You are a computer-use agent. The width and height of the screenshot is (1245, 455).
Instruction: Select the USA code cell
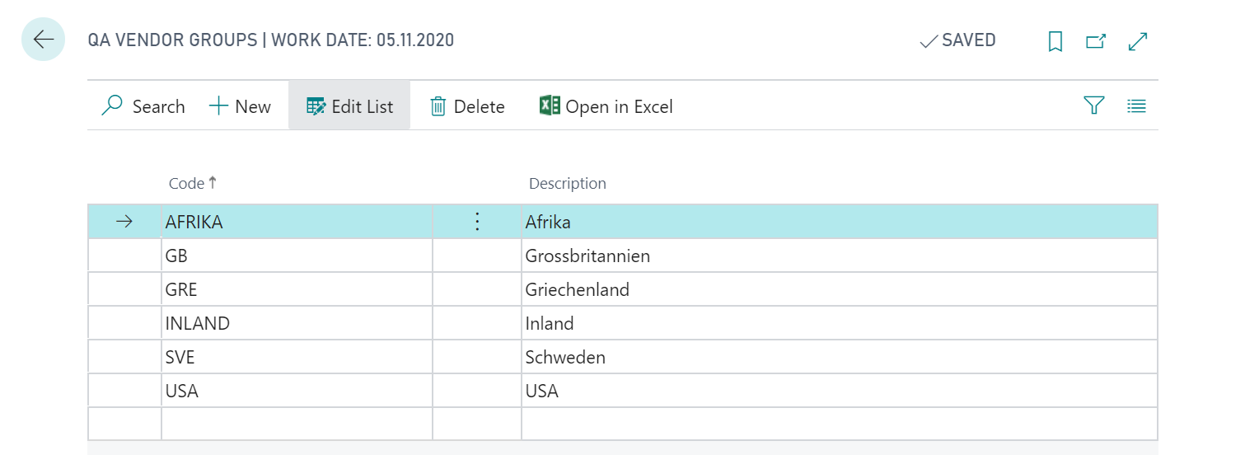297,391
